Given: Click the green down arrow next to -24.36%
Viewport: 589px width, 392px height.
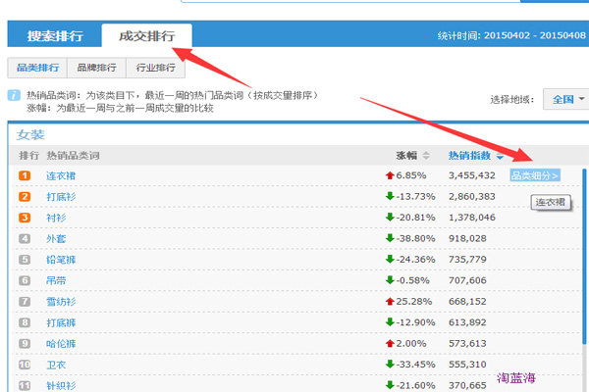Looking at the screenshot, I should [x=390, y=259].
